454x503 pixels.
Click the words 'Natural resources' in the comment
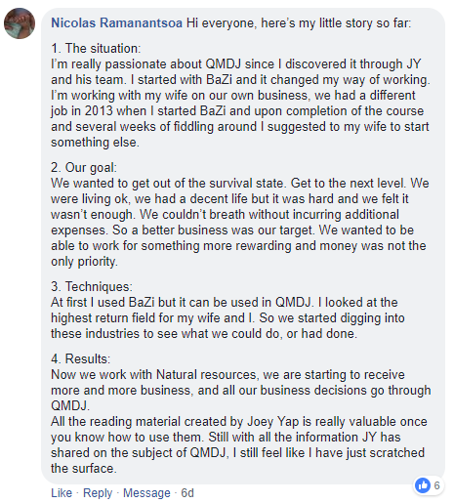206,375
